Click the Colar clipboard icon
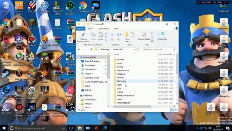Viewport: 232px width, 131px height. (101, 35)
